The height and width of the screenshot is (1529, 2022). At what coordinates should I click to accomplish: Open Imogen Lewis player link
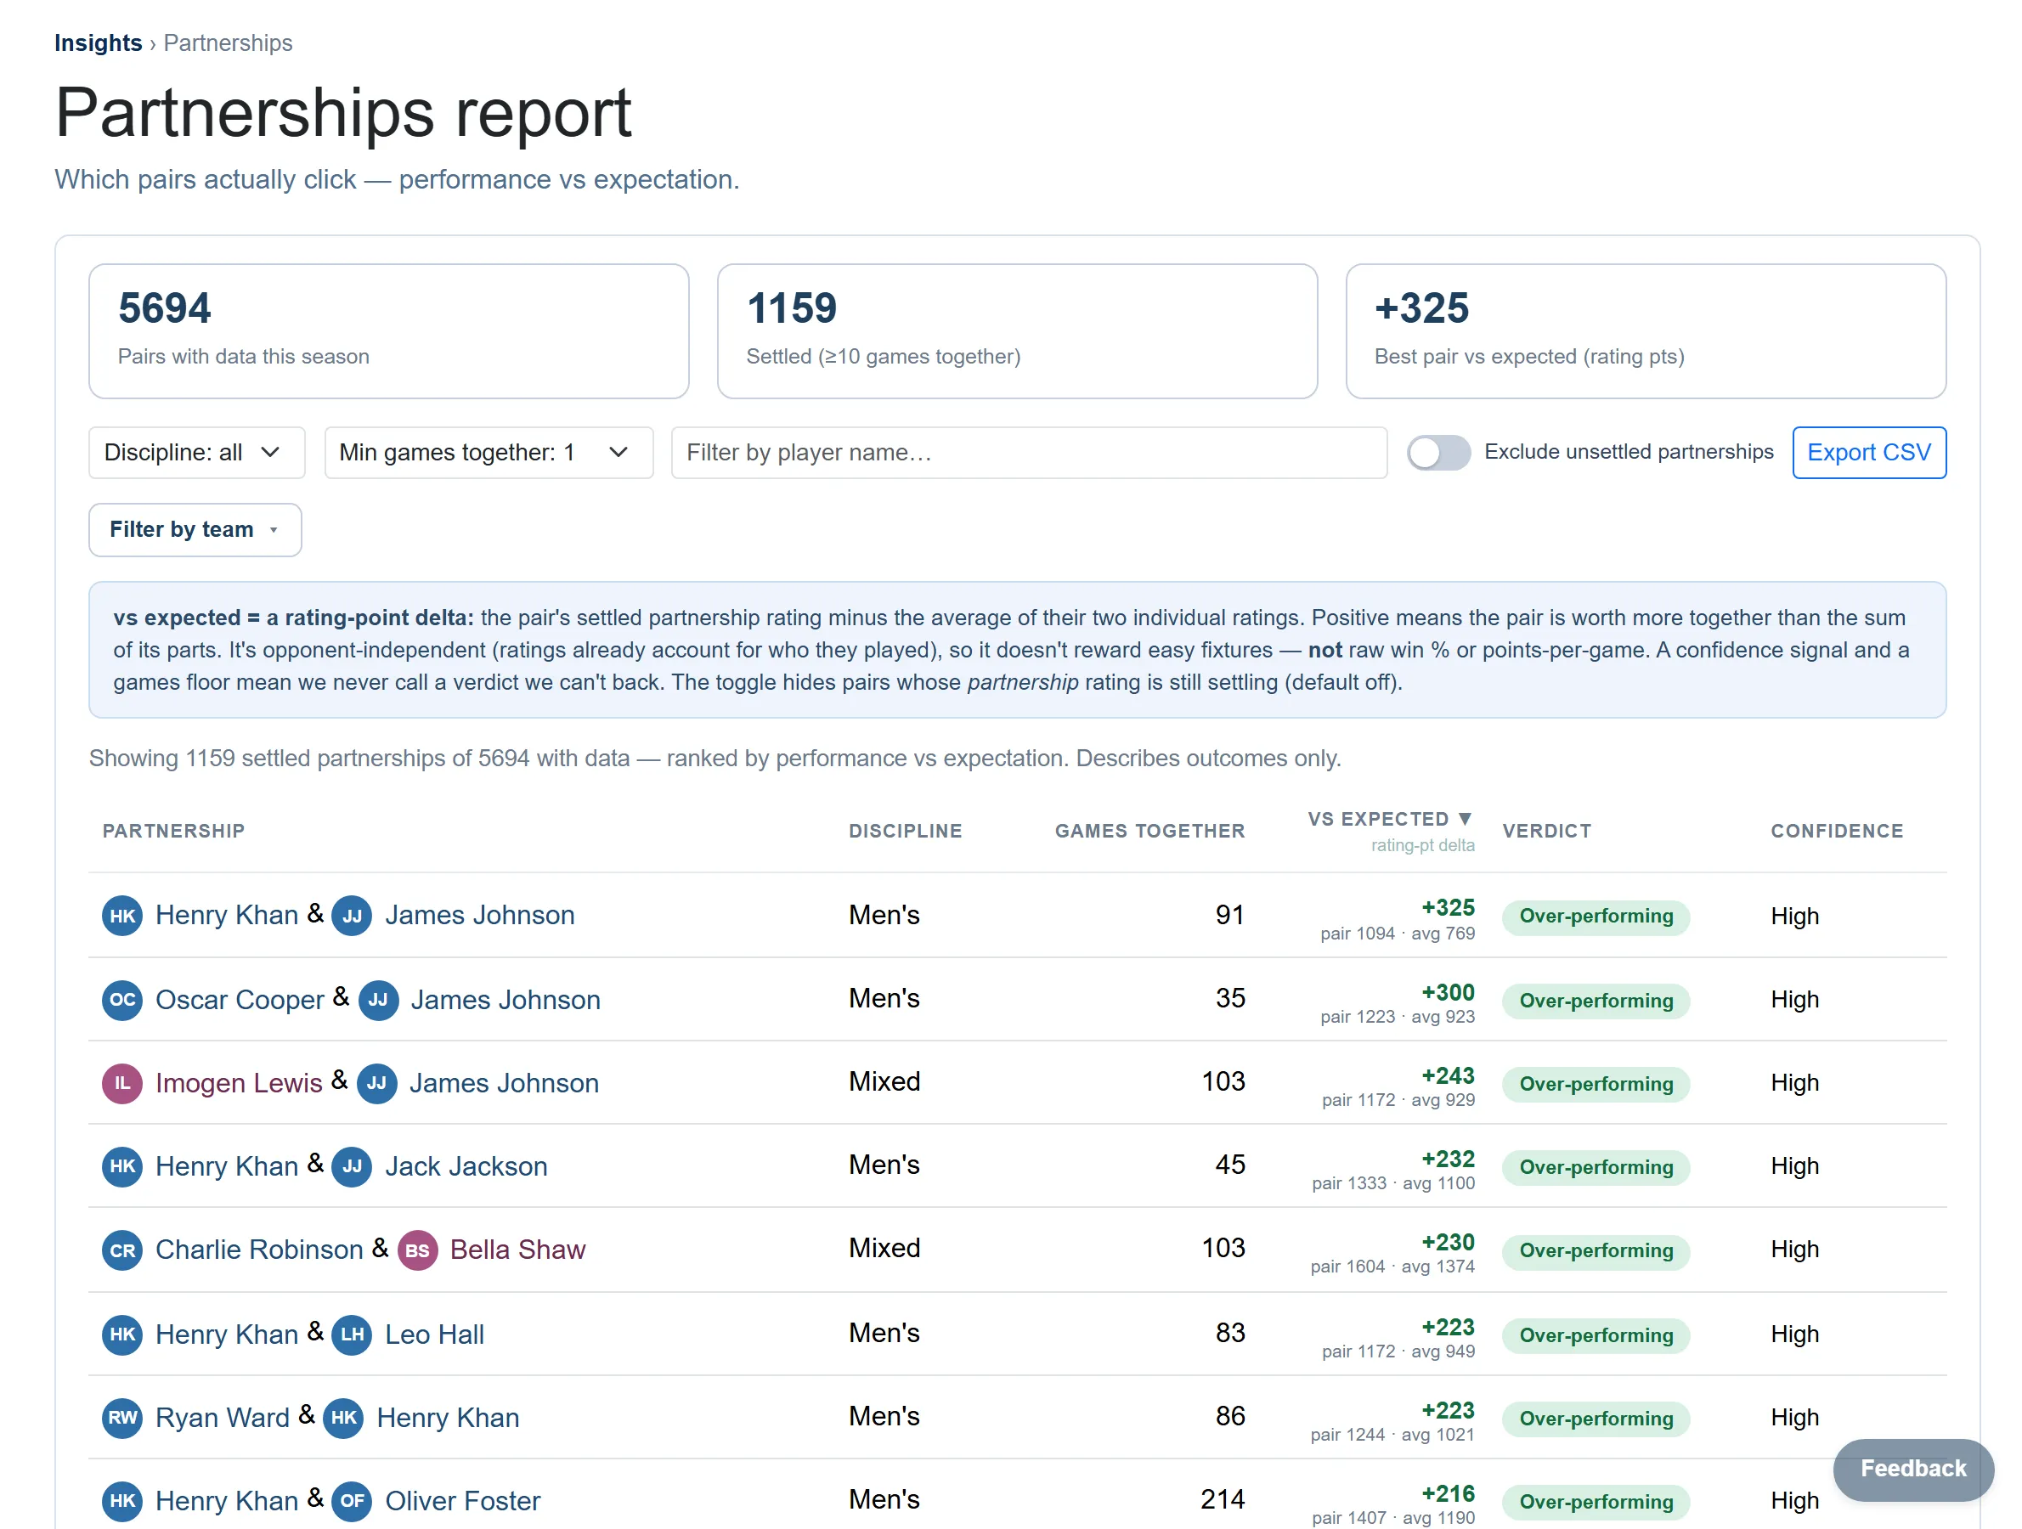point(239,1083)
